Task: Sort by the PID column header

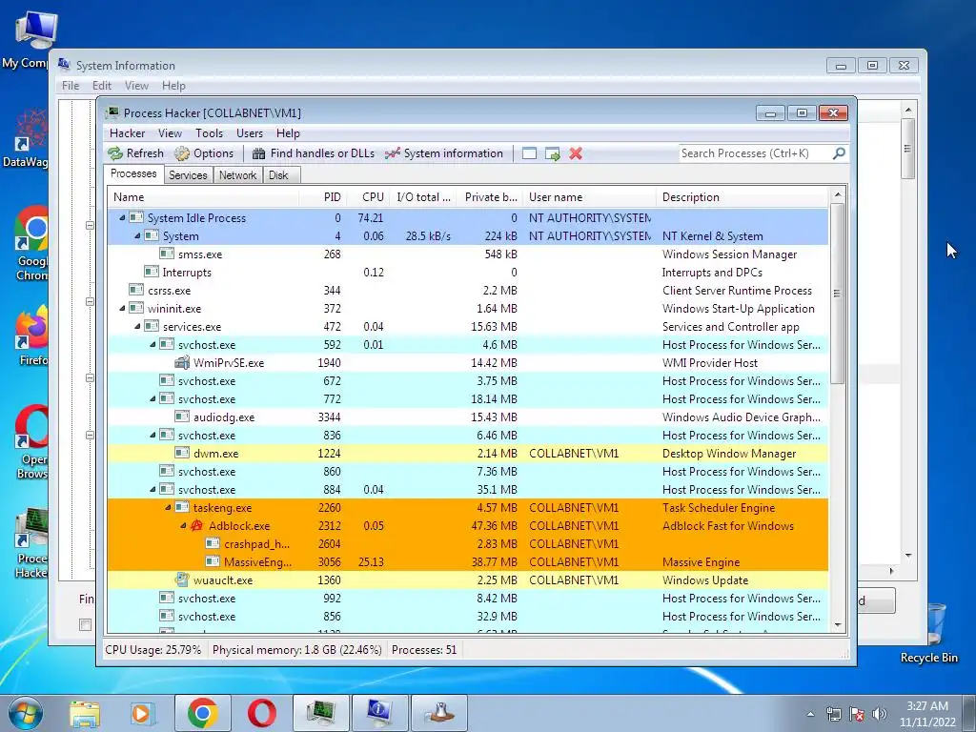Action: pos(323,197)
